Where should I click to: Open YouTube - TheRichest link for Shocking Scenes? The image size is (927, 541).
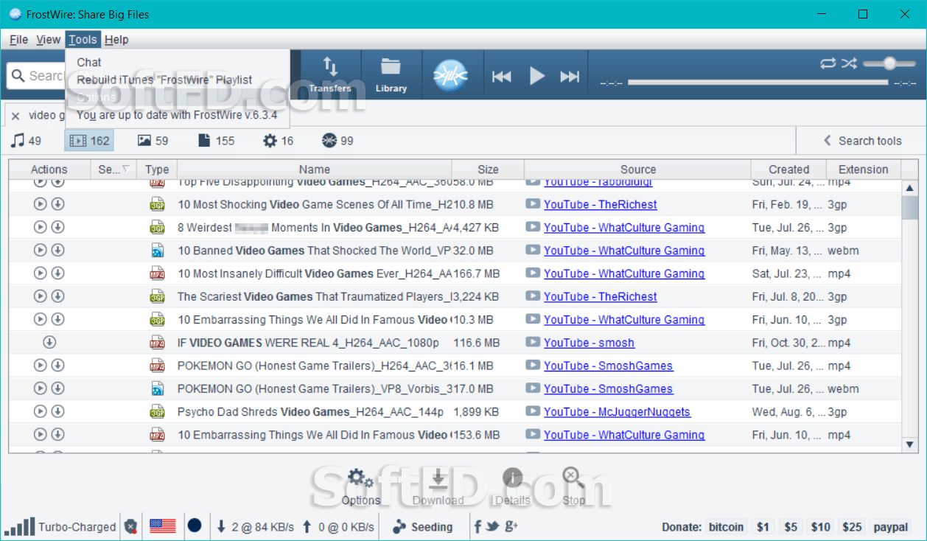point(600,205)
